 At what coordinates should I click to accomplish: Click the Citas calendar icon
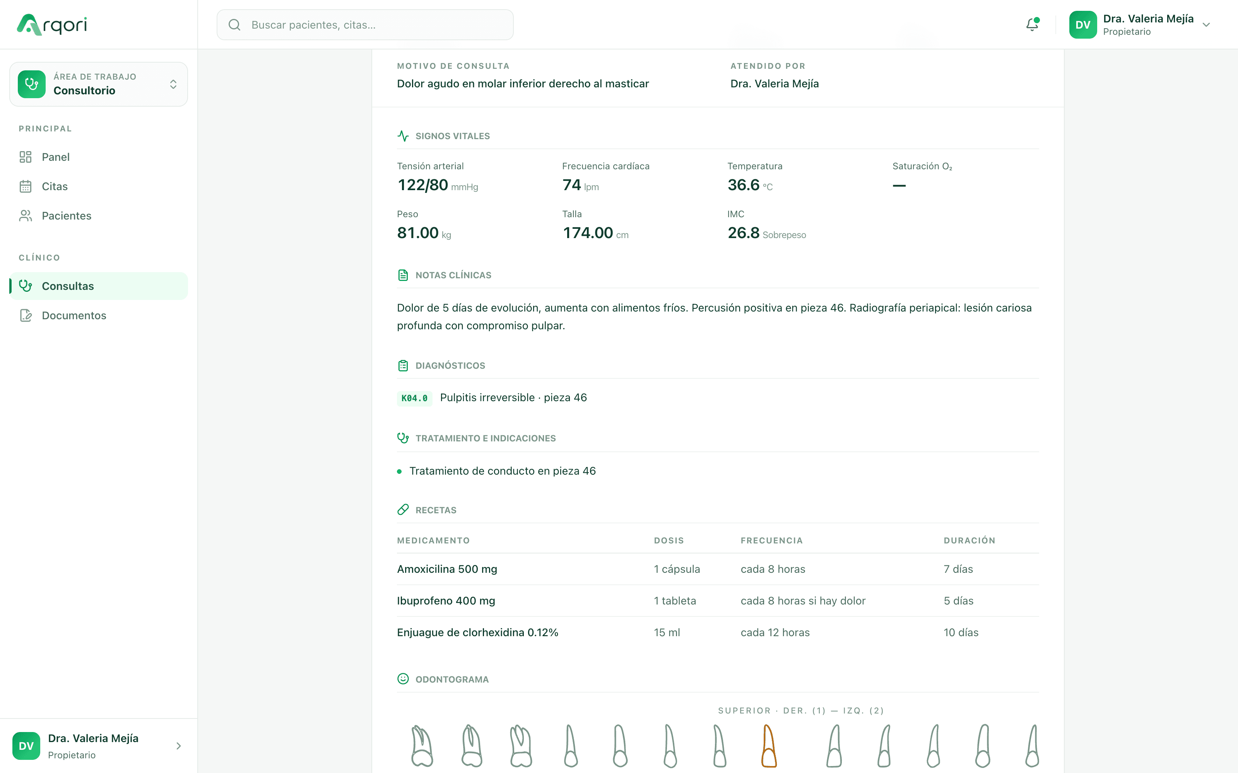point(26,187)
